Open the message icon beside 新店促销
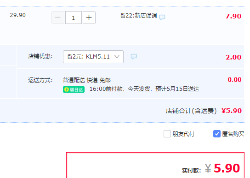The width and height of the screenshot is (250, 178). pyautogui.click(x=162, y=17)
